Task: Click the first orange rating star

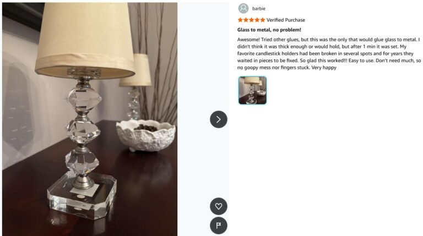Action: [x=240, y=20]
